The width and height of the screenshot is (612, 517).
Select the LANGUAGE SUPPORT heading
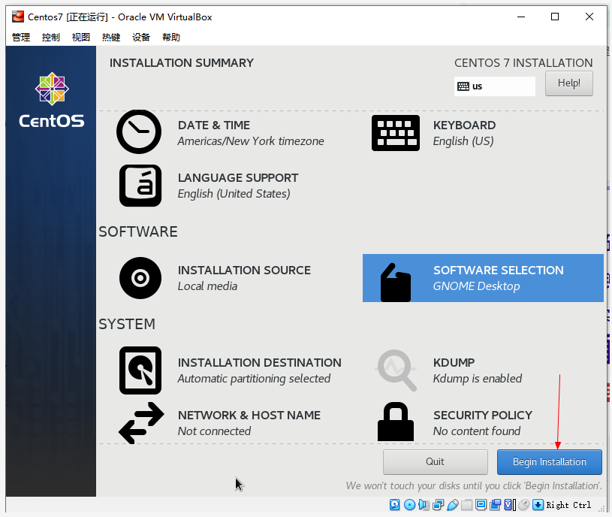coord(238,178)
